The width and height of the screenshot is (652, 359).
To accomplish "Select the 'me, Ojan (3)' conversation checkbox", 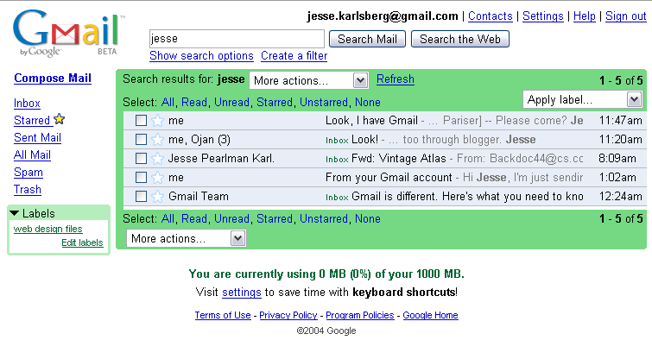I will 141,140.
